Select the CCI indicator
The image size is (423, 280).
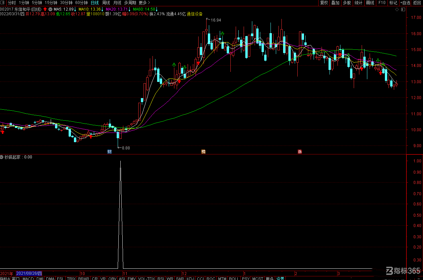201,278
